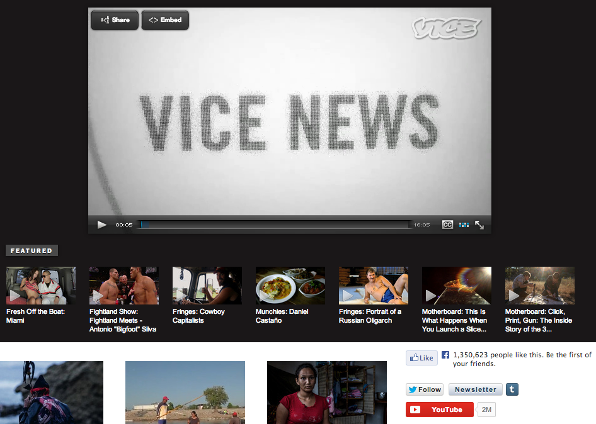Play Motherboard: Launch a Slice thumbnail

[457, 286]
